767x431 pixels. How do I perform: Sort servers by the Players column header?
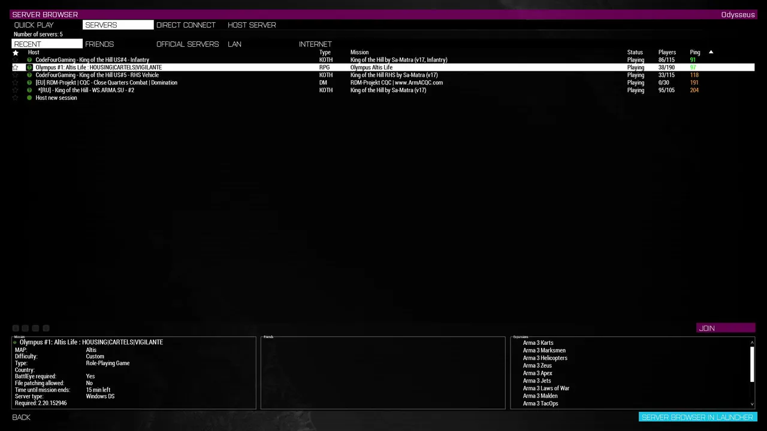tap(667, 53)
